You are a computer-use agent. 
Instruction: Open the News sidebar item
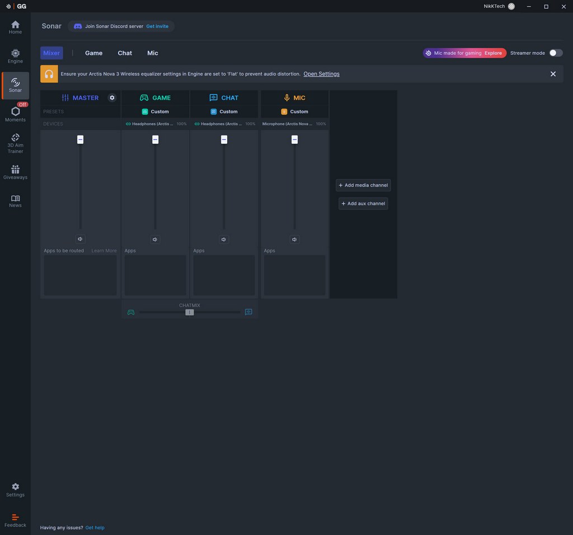click(15, 201)
